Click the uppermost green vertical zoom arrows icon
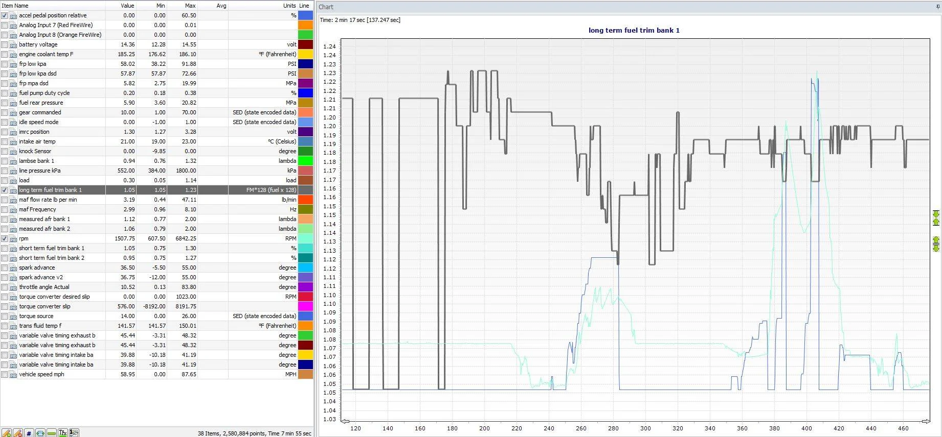This screenshot has width=942, height=437. [x=936, y=218]
